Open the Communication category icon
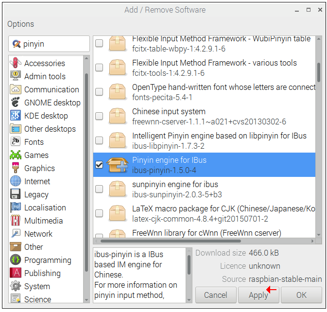Viewport: 327px width, 312px height. 16,89
